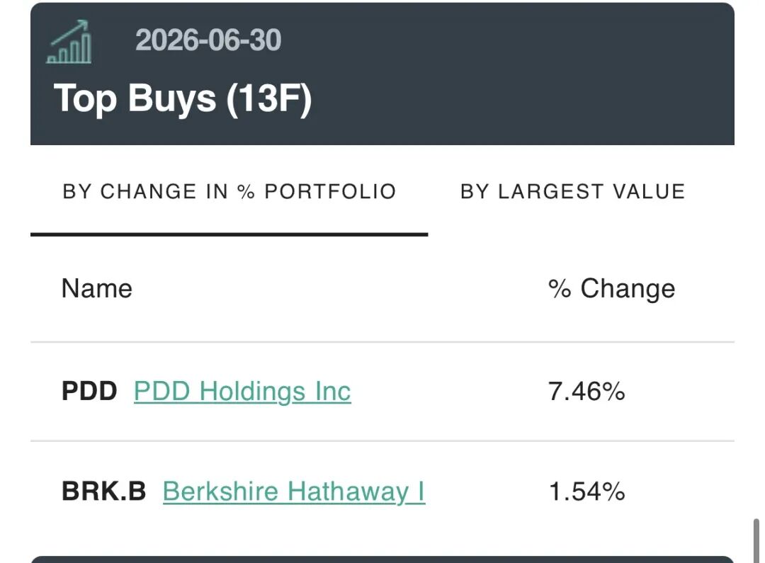Sort by the % Change column header
The height and width of the screenshot is (563, 765).
[612, 288]
